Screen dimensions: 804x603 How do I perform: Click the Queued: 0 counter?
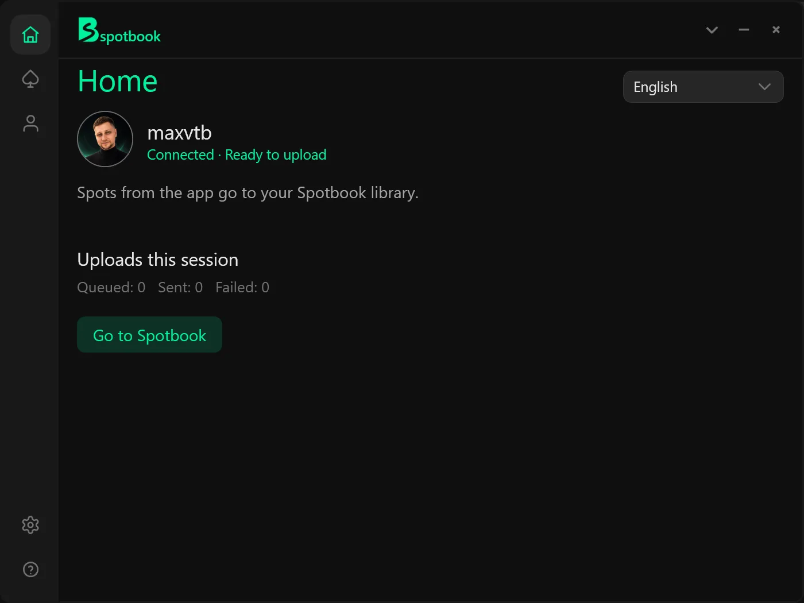pyautogui.click(x=111, y=287)
